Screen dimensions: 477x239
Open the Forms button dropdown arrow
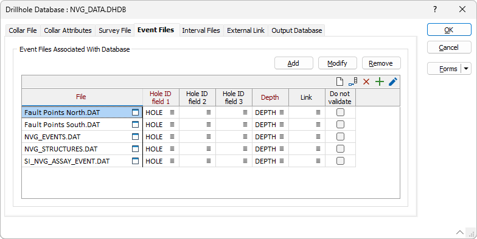[x=466, y=69]
